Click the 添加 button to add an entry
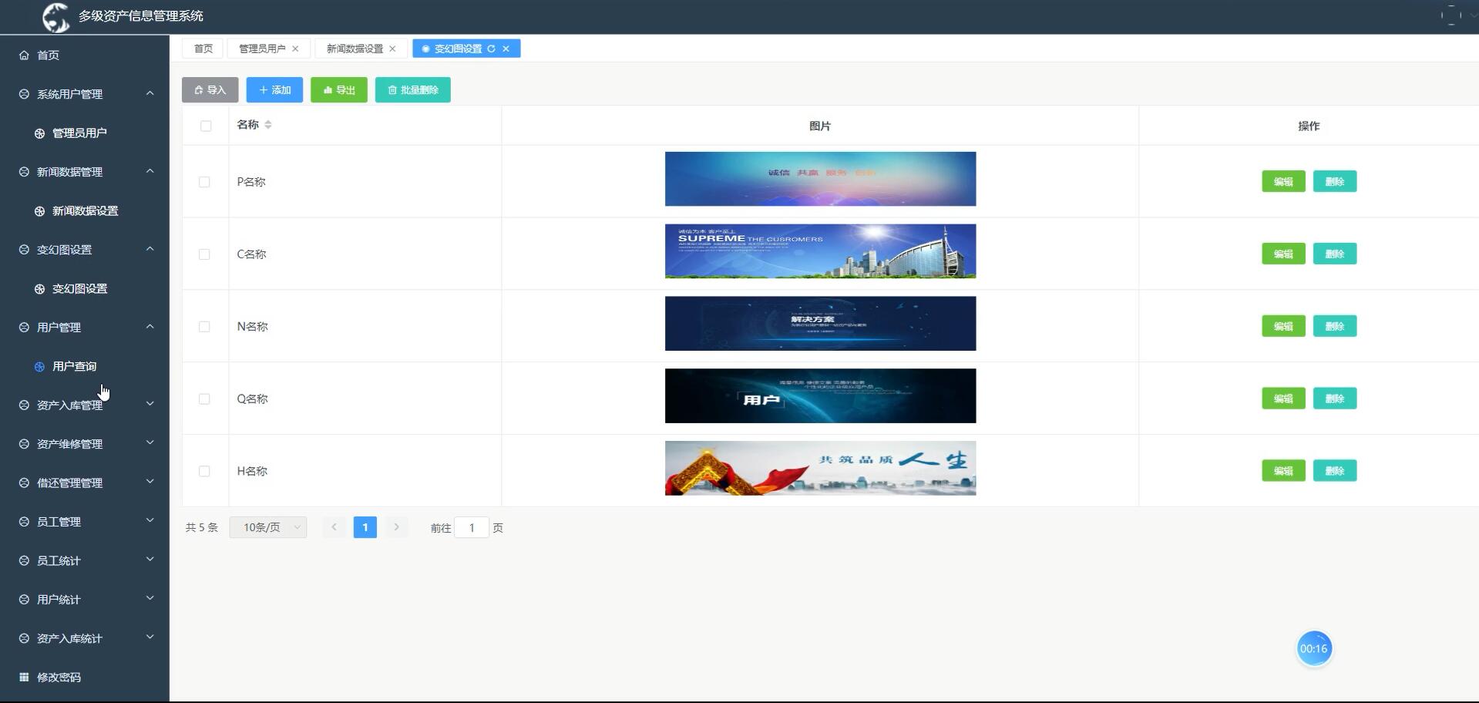 274,89
